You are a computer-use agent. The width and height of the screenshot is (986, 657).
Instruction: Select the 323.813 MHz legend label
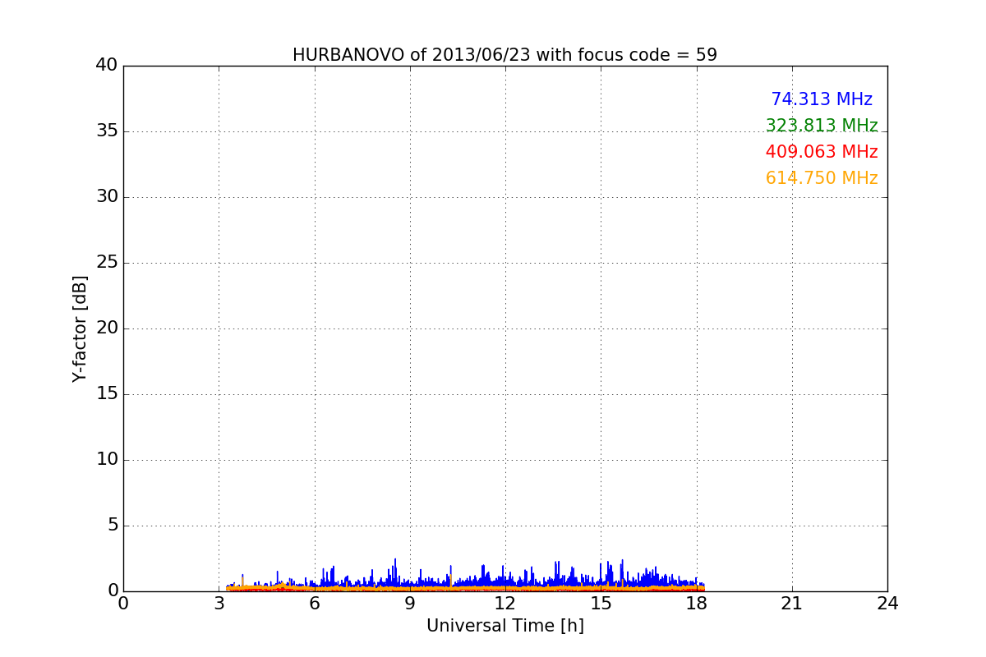click(822, 126)
